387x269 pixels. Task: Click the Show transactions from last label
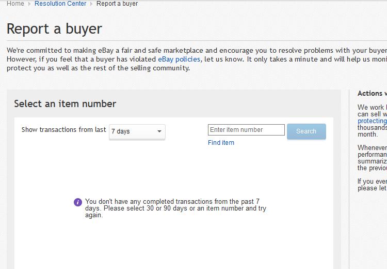63,130
